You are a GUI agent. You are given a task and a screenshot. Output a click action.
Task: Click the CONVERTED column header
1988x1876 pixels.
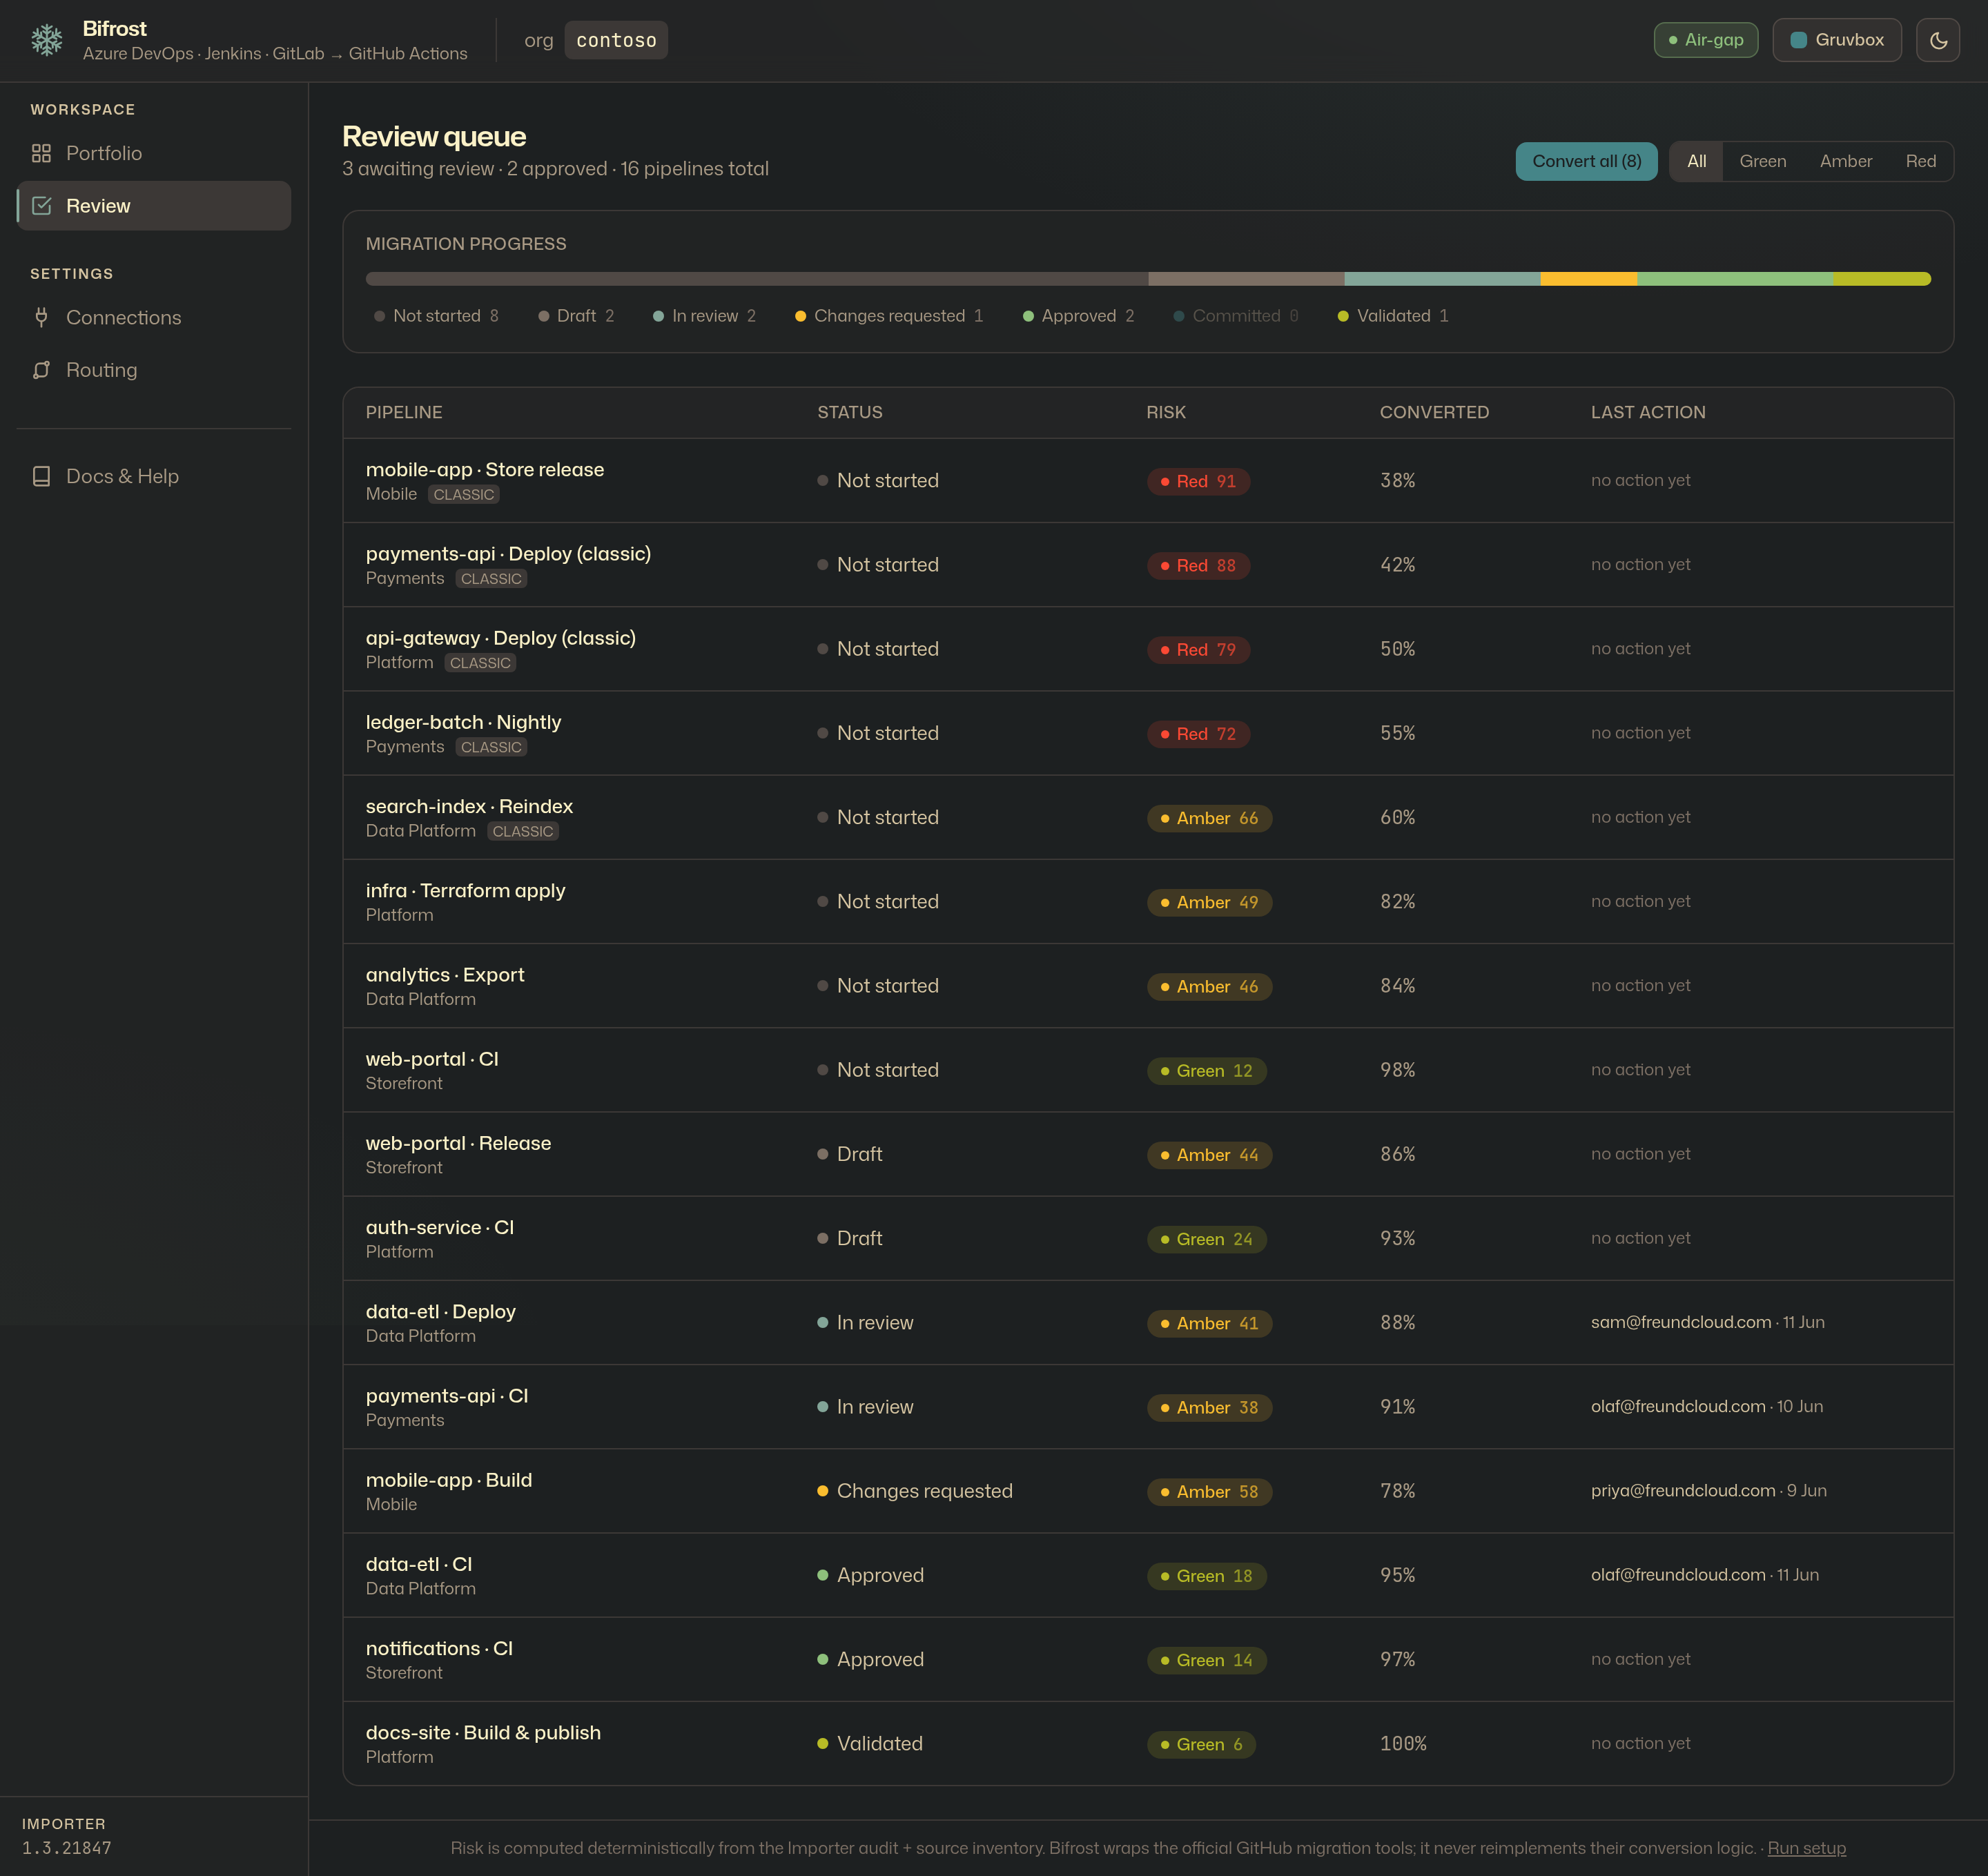pos(1434,412)
